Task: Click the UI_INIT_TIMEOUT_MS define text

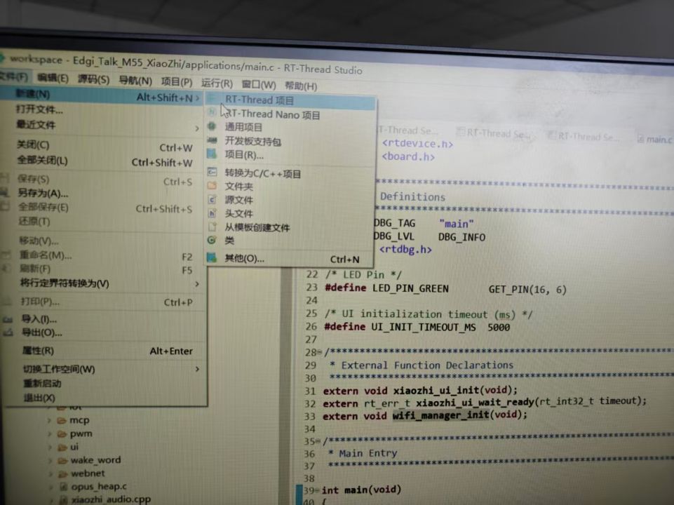Action: (424, 328)
